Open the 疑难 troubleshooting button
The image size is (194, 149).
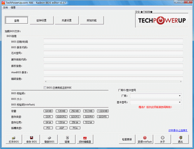67,139
